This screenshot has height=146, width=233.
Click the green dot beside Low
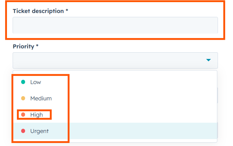(23, 82)
